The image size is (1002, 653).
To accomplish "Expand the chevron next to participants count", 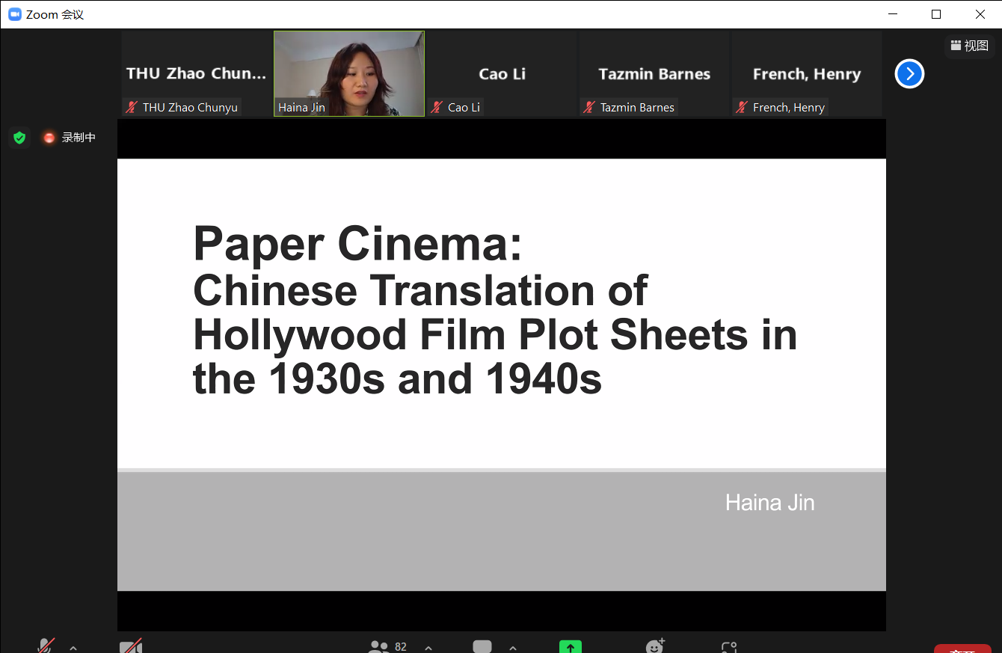I will [428, 648].
